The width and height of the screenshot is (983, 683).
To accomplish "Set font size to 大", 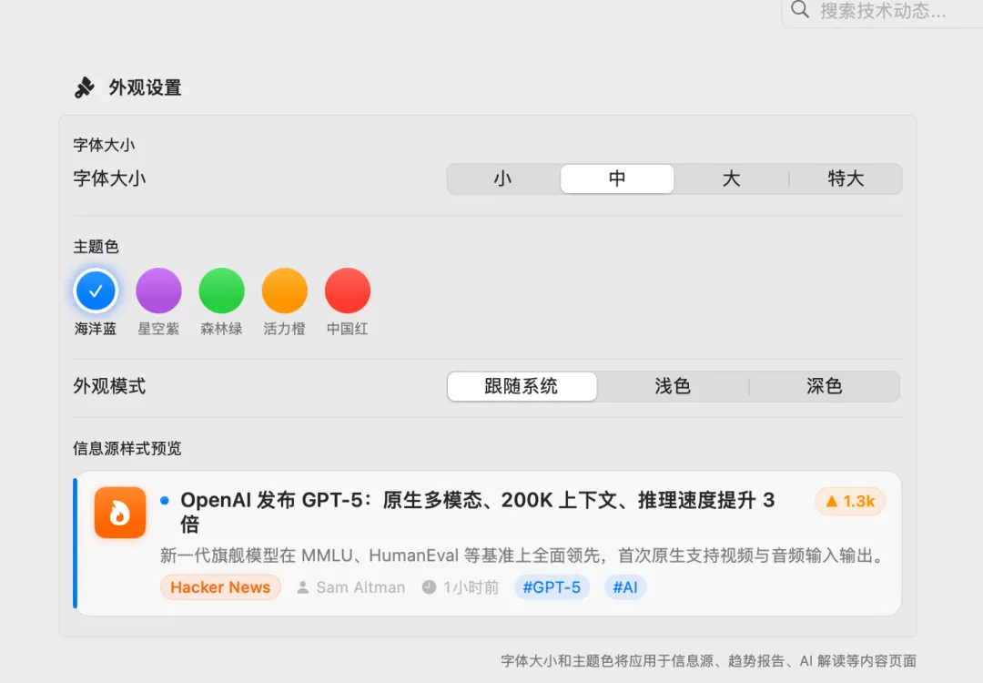I will click(731, 178).
